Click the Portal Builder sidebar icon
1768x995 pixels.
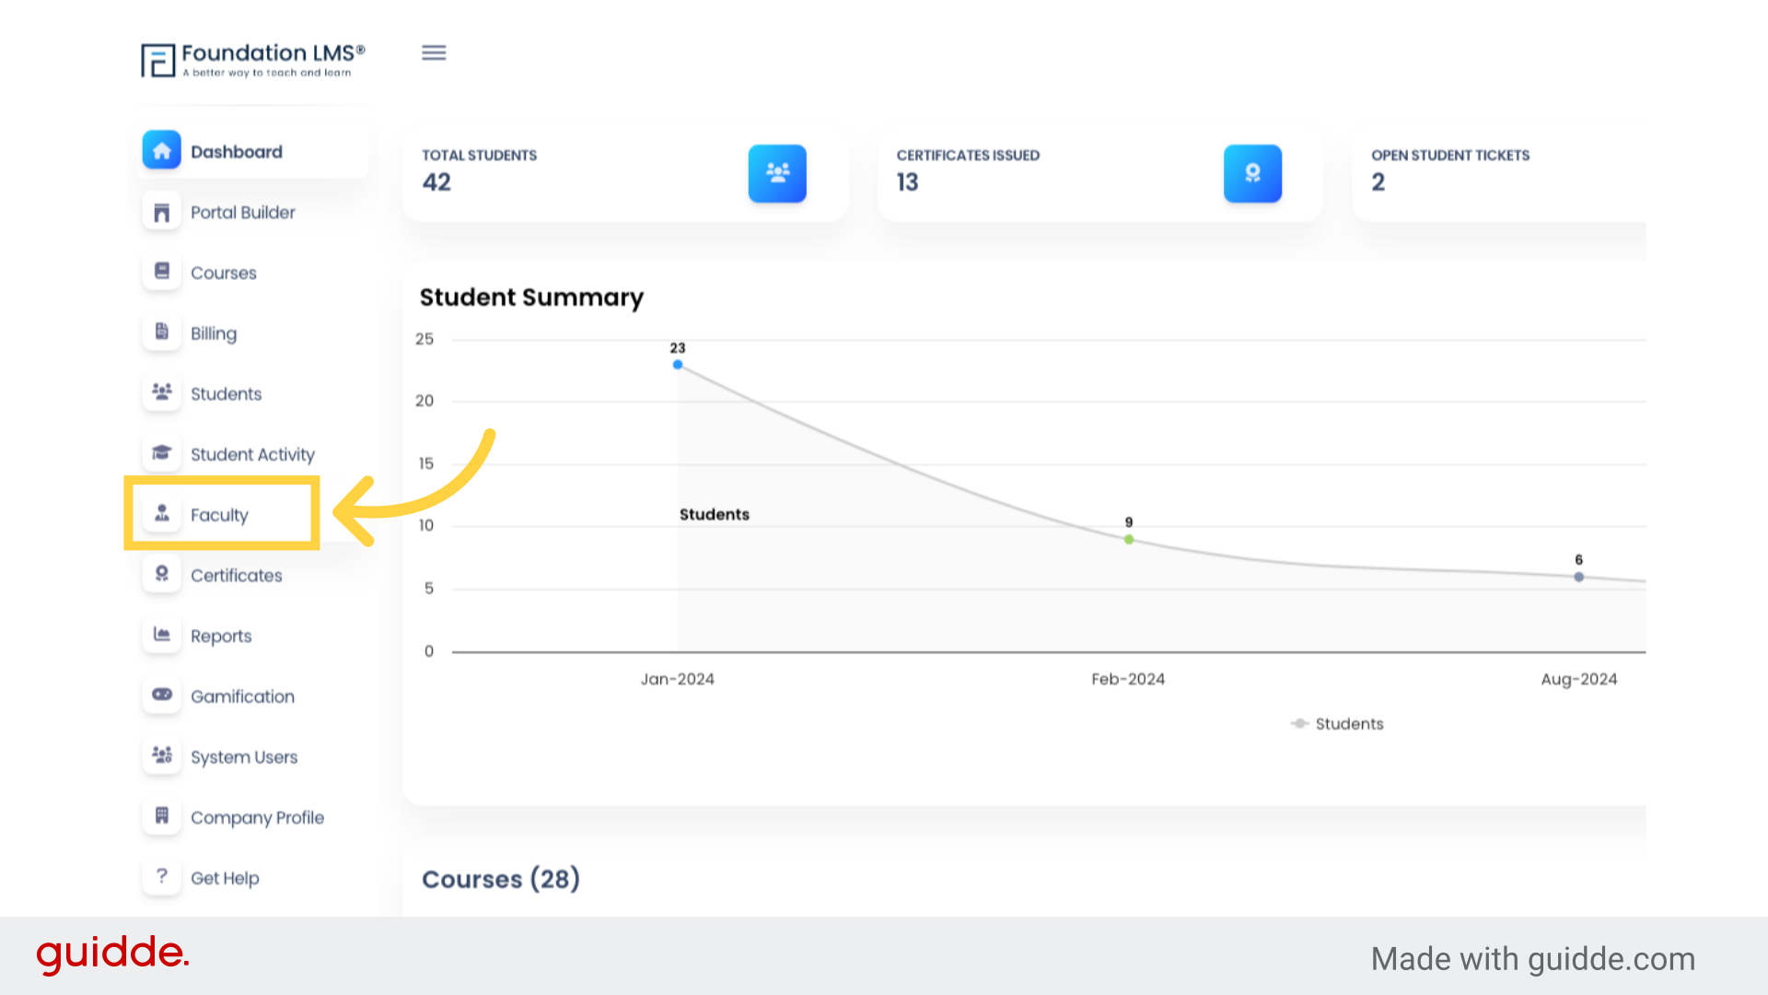pos(162,212)
